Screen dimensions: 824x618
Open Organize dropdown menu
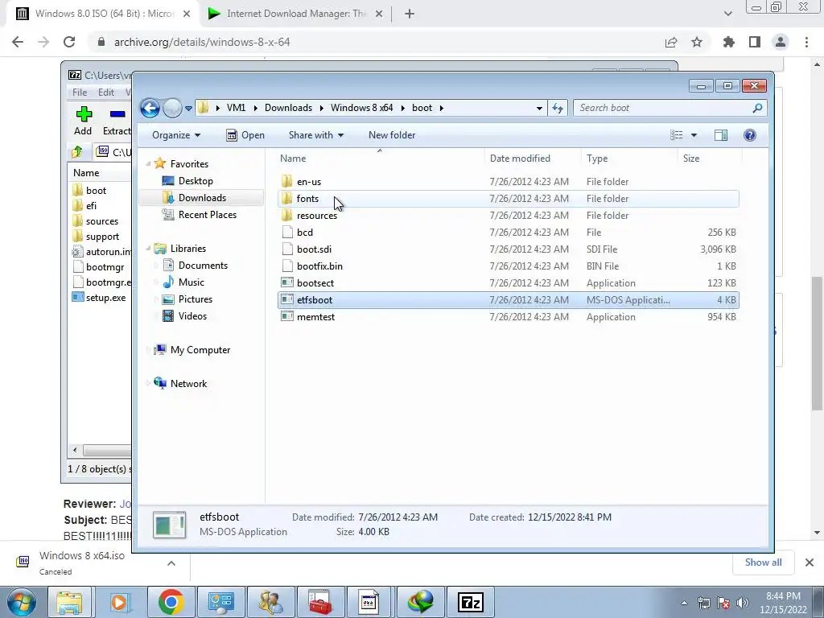coord(176,135)
